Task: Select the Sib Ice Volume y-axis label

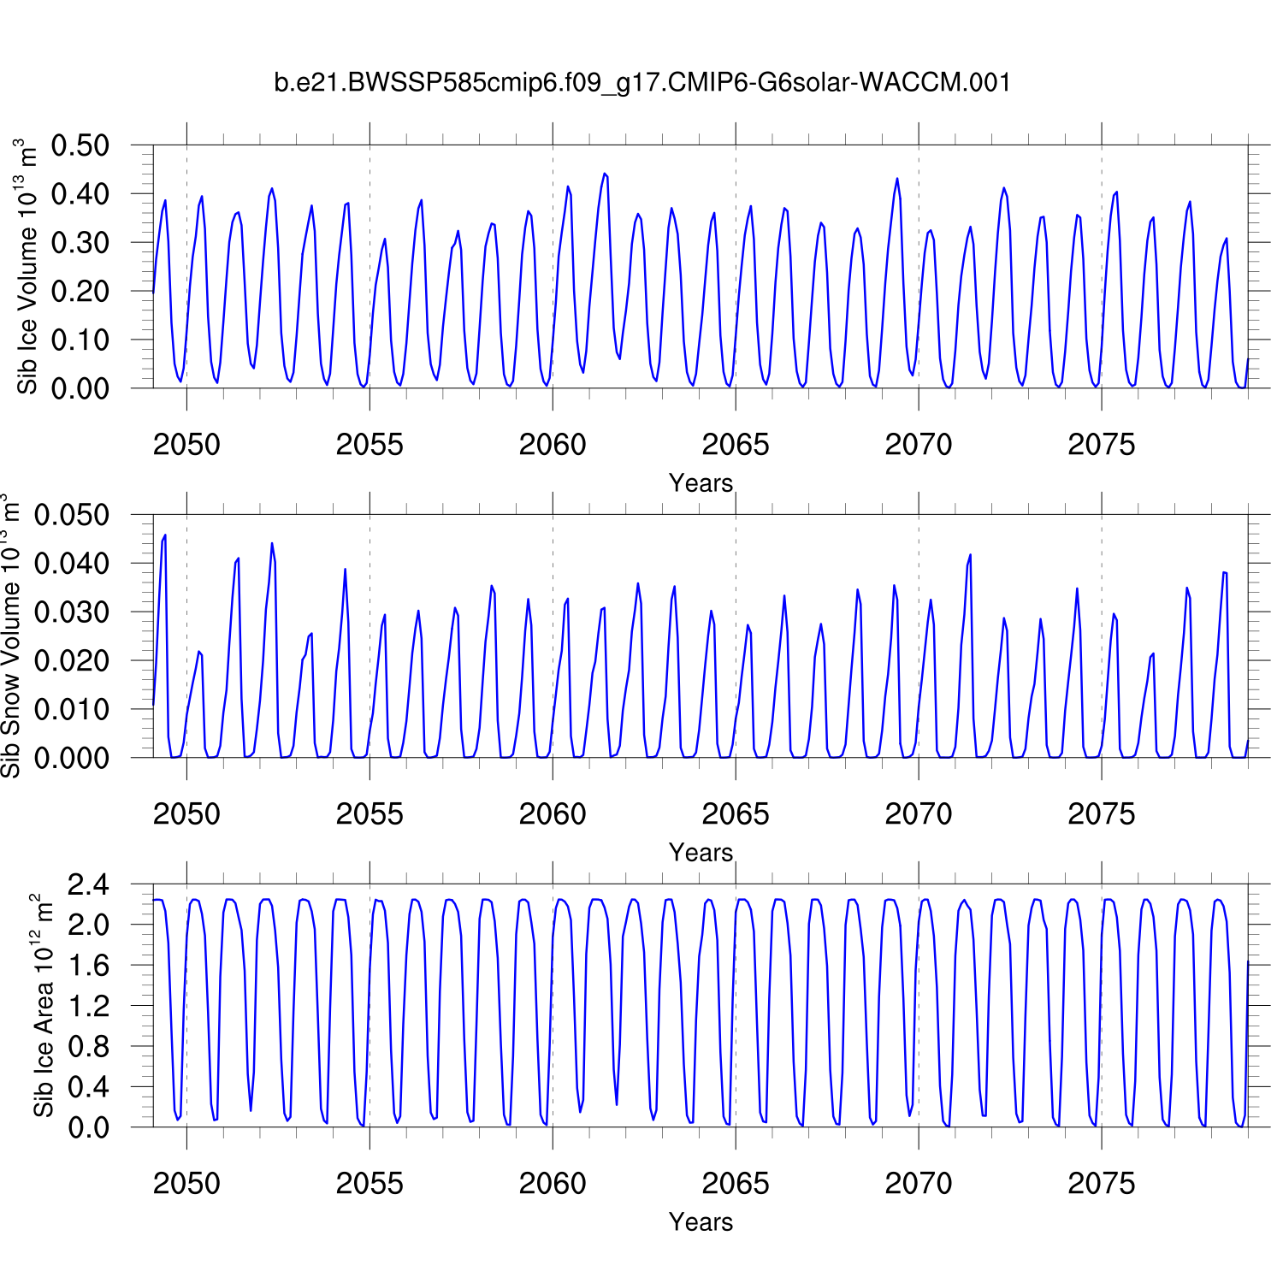Action: pyautogui.click(x=27, y=267)
